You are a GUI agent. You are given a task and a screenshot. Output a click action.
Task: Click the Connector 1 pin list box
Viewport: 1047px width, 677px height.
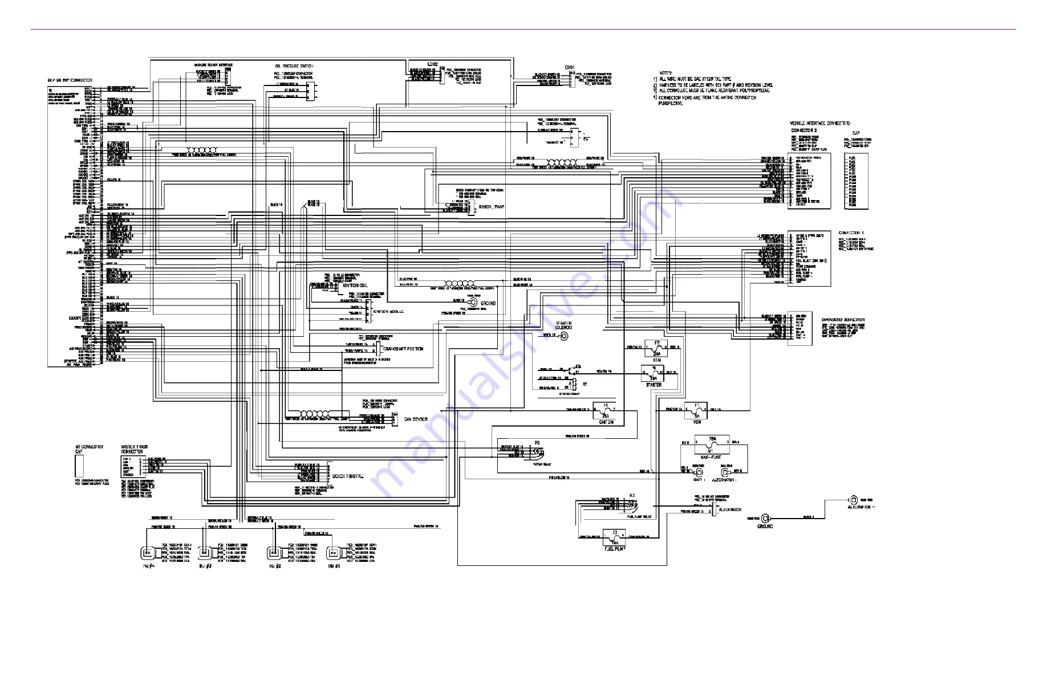(809, 259)
